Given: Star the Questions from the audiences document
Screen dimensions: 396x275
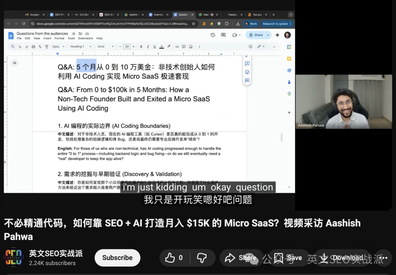Looking at the screenshot, I should click(x=74, y=34).
